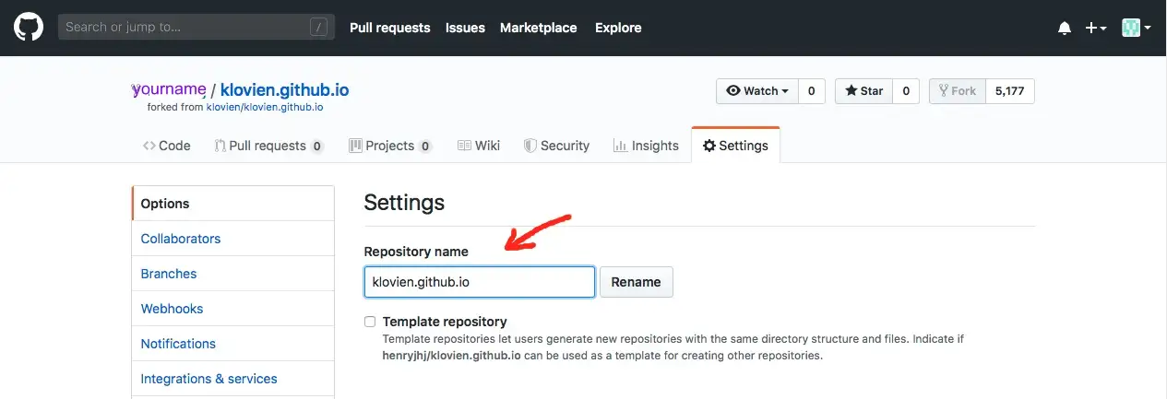The image size is (1167, 399).
Task: Open Explore in top navigation
Action: [x=618, y=28]
